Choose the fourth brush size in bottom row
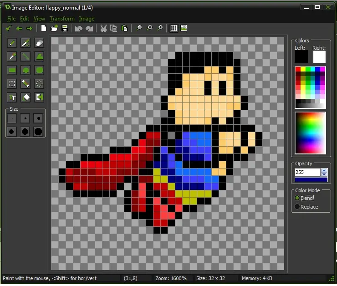The height and width of the screenshot is (286, 337). [x=12, y=132]
